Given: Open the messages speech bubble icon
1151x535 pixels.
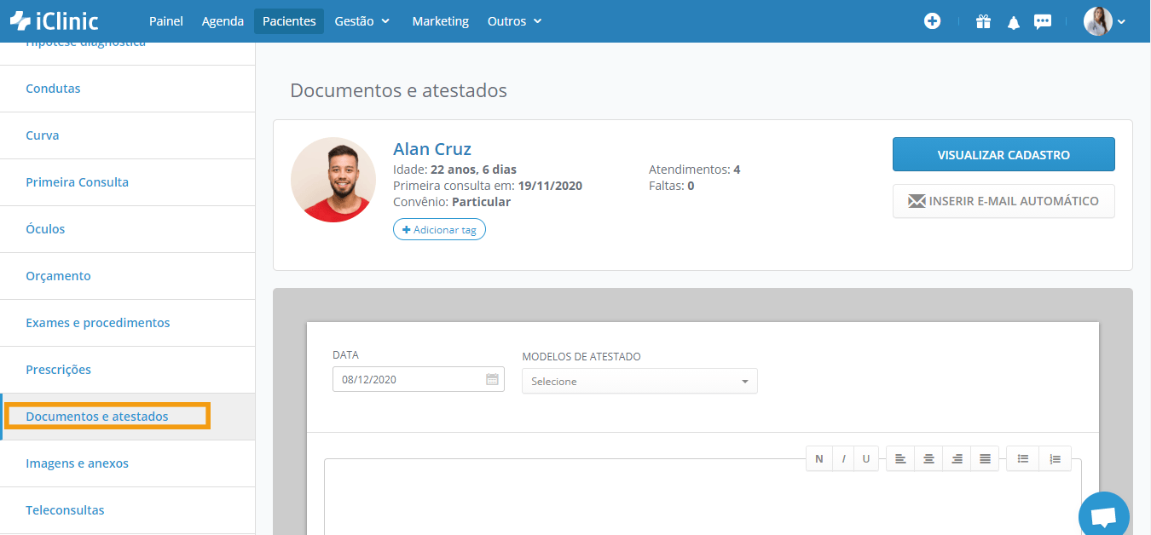Looking at the screenshot, I should click(1043, 22).
